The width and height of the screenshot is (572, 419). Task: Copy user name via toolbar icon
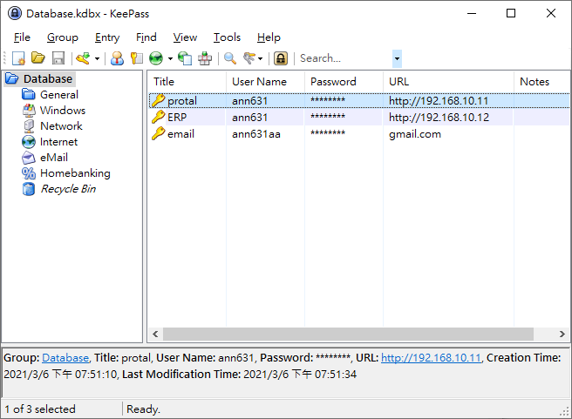click(x=117, y=58)
